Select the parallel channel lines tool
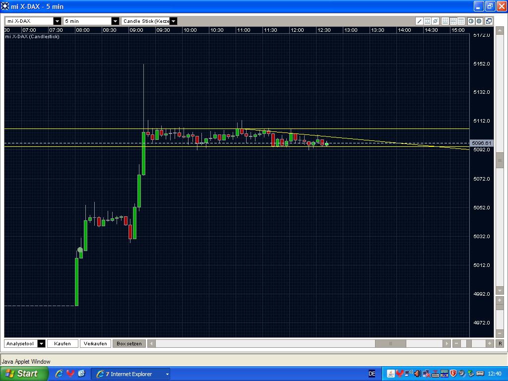The height and width of the screenshot is (381, 508). click(x=427, y=21)
